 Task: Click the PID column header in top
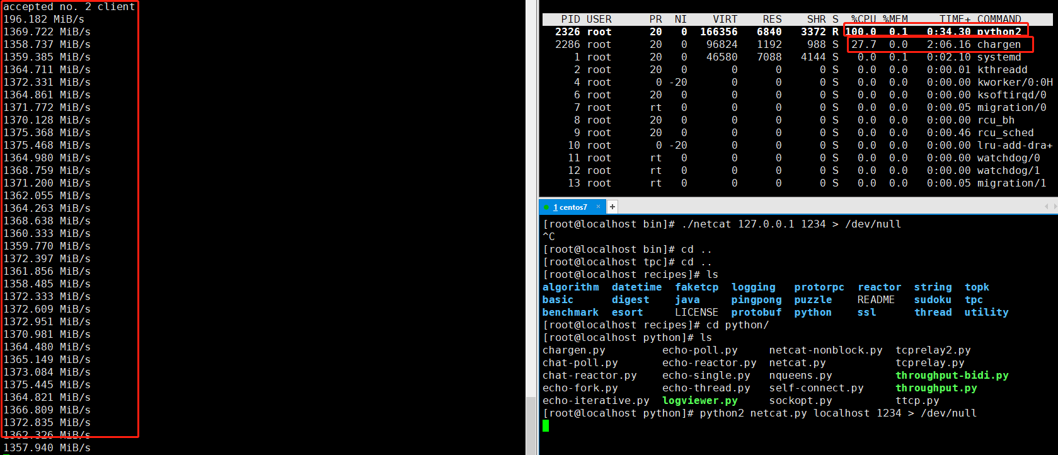[570, 19]
